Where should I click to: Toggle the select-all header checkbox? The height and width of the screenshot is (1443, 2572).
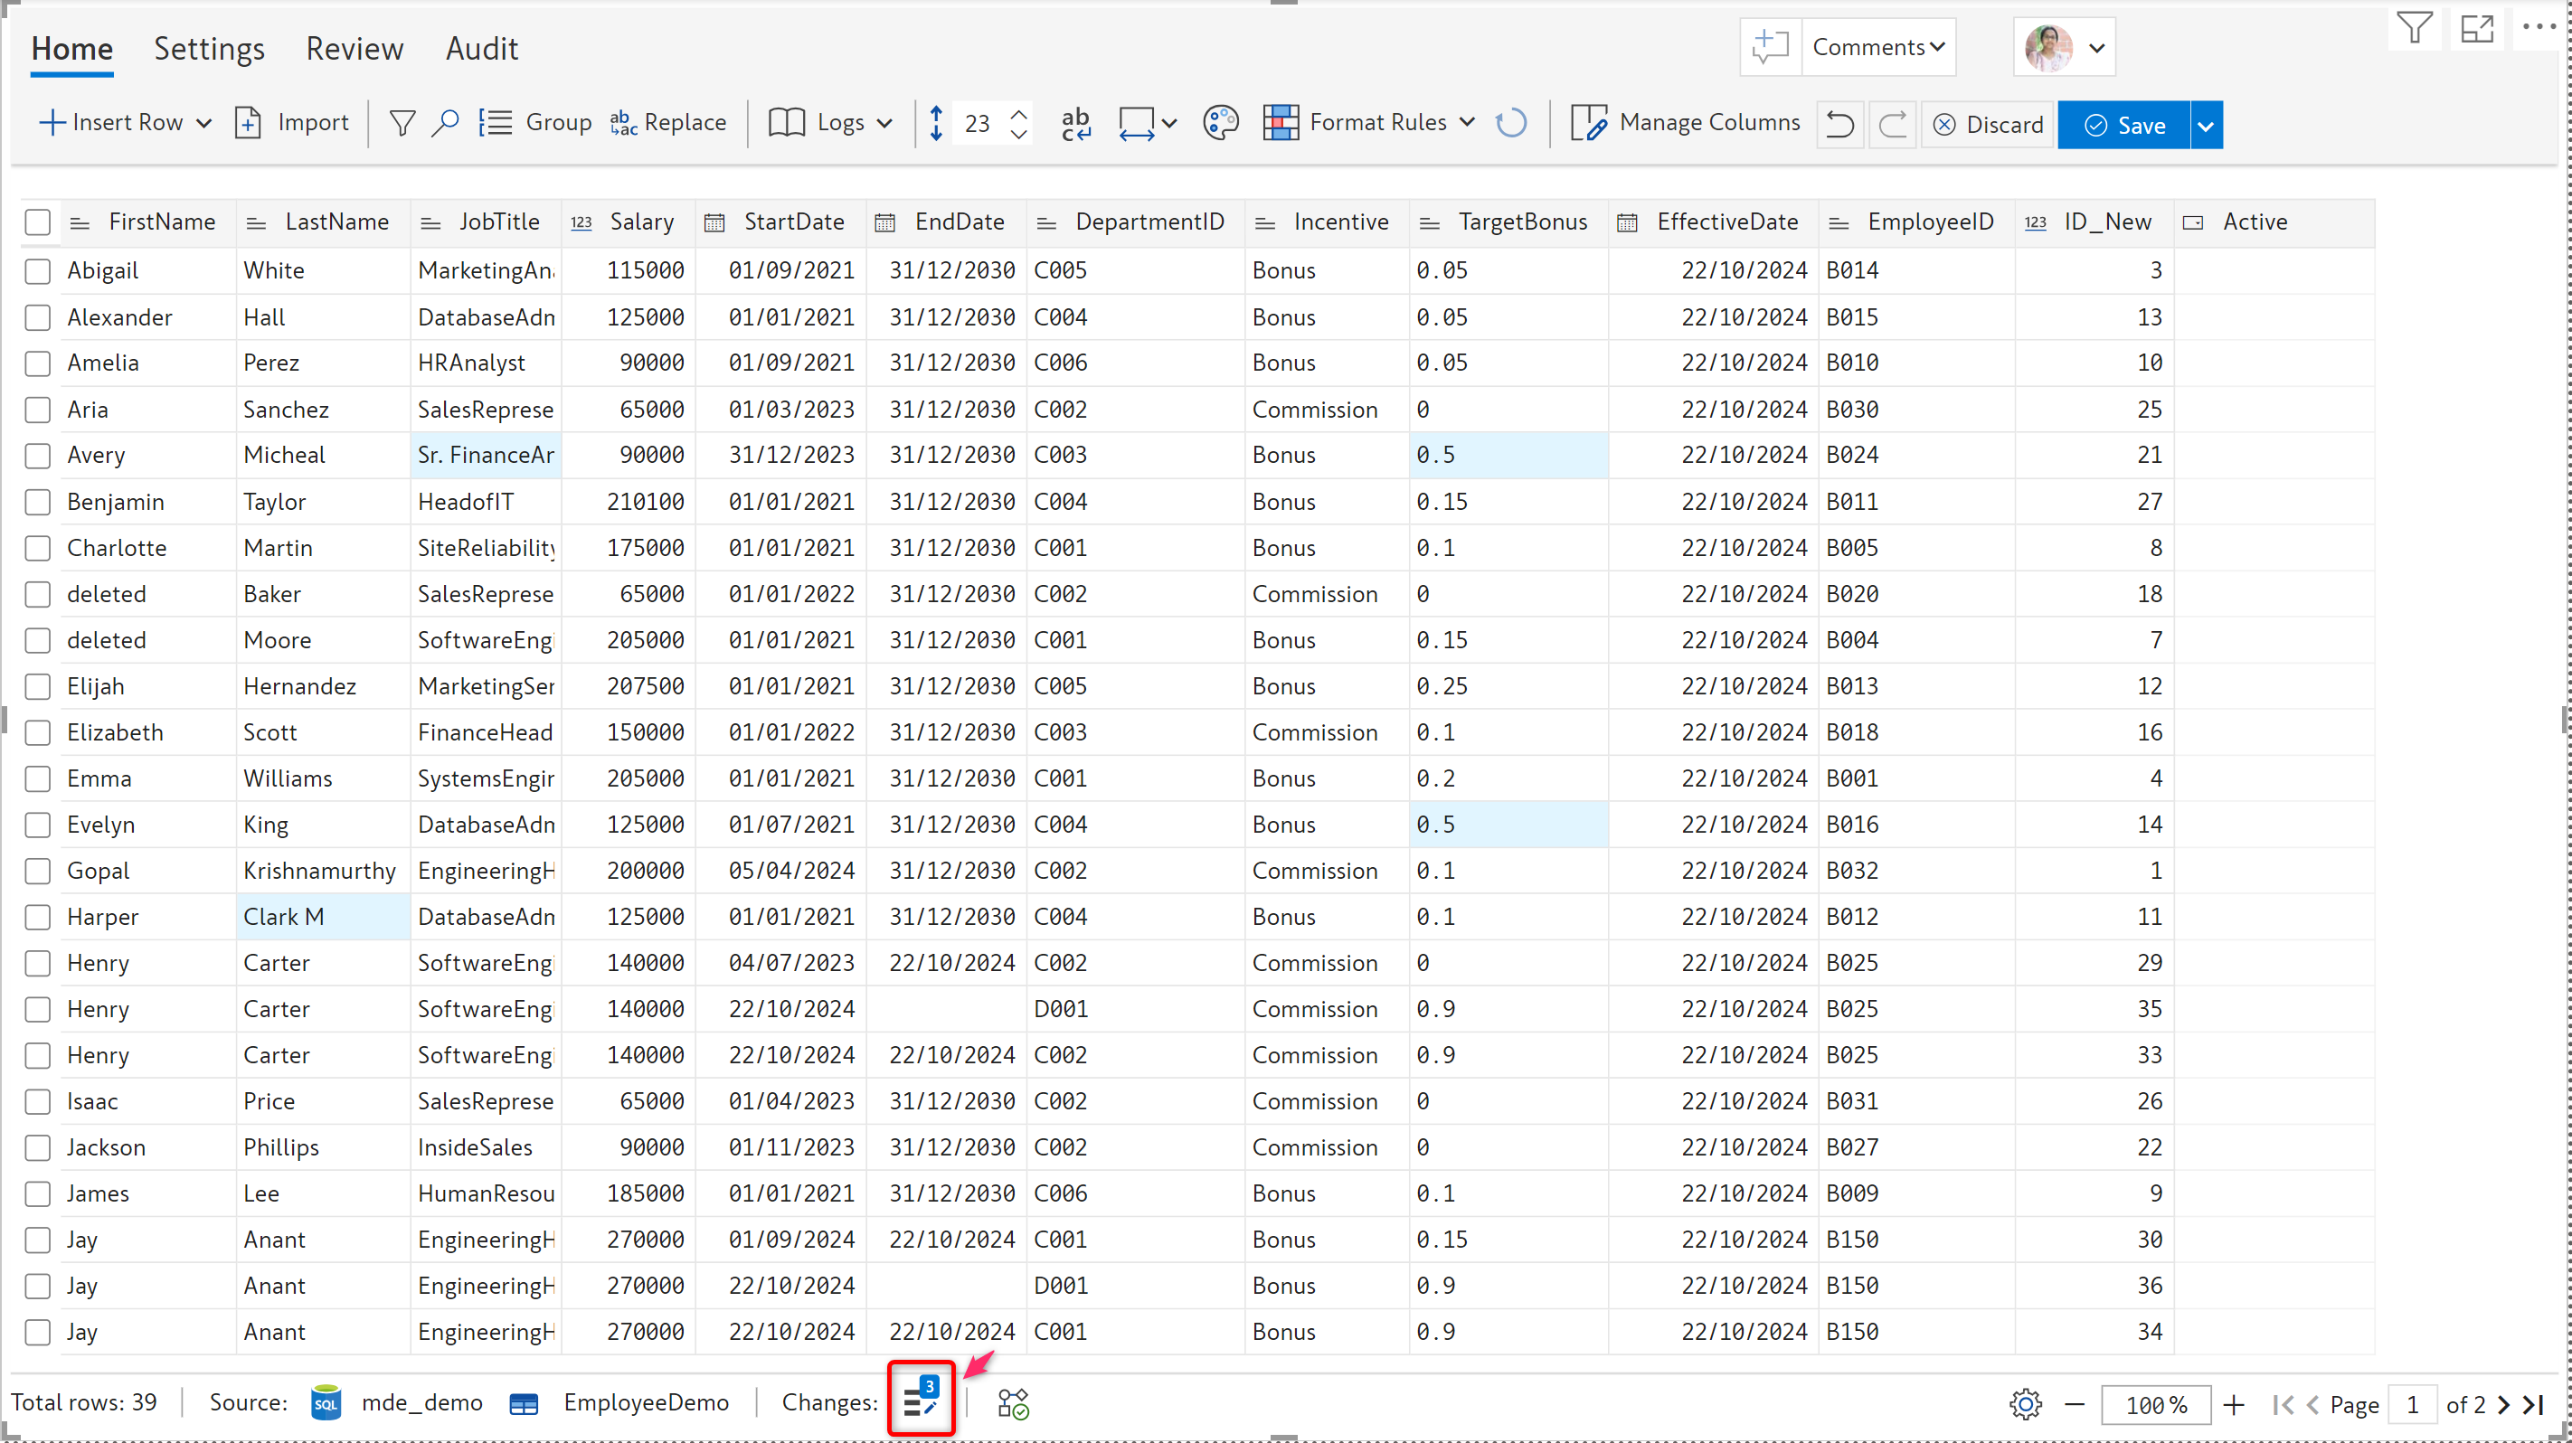tap(38, 222)
